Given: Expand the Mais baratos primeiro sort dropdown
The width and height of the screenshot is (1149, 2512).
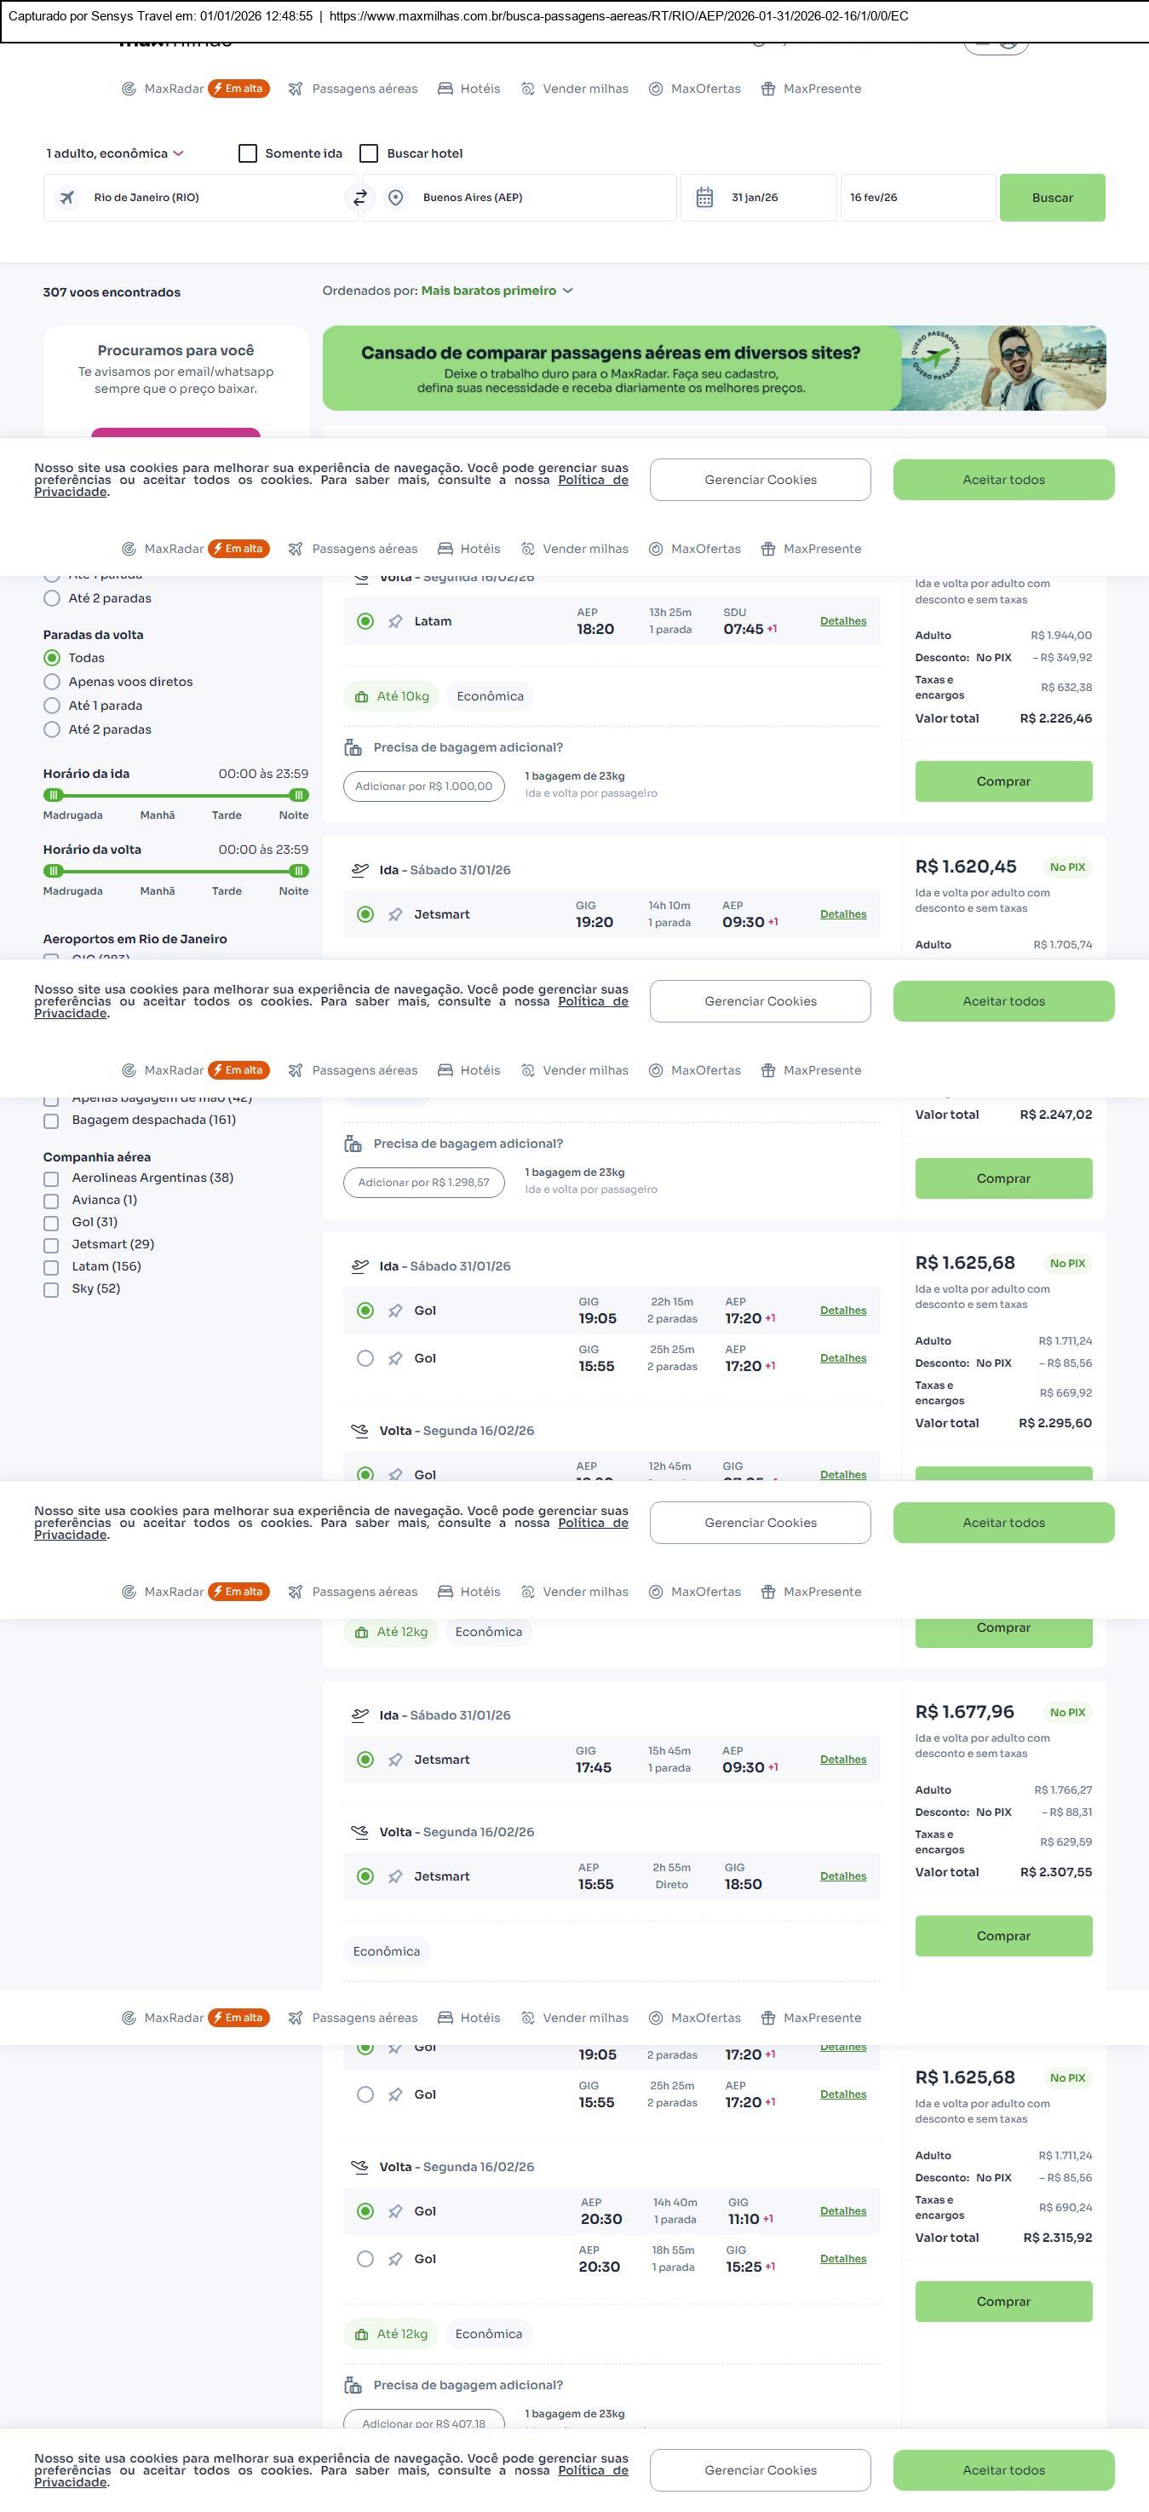Looking at the screenshot, I should [497, 291].
